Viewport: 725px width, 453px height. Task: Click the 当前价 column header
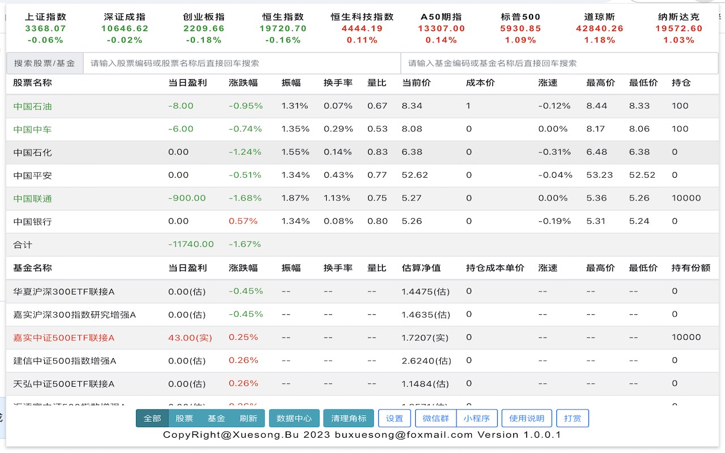click(416, 83)
